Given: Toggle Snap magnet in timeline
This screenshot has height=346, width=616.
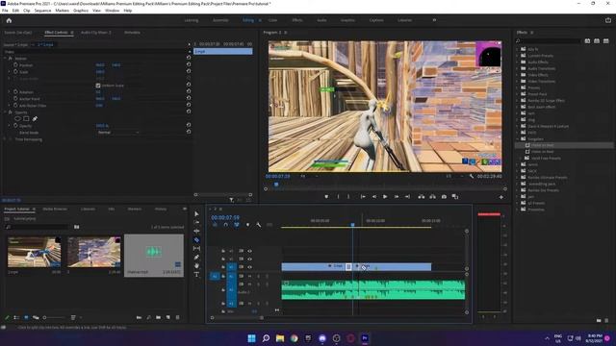Looking at the screenshot, I should [x=225, y=225].
